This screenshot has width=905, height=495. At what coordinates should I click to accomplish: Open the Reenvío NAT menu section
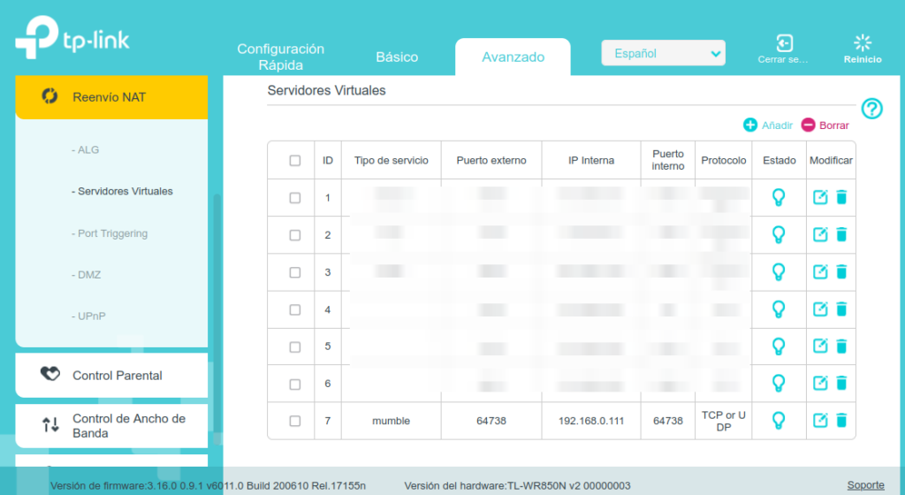pyautogui.click(x=111, y=97)
